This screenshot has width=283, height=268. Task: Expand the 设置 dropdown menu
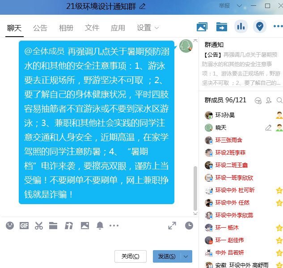pyautogui.click(x=156, y=28)
